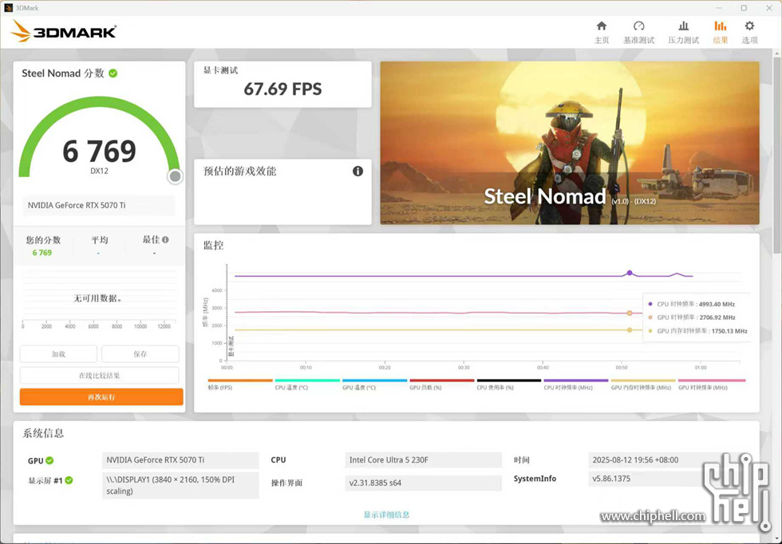This screenshot has width=782, height=544.
Task: Click the purple marker dot on the CPU clock line
Action: coord(630,273)
